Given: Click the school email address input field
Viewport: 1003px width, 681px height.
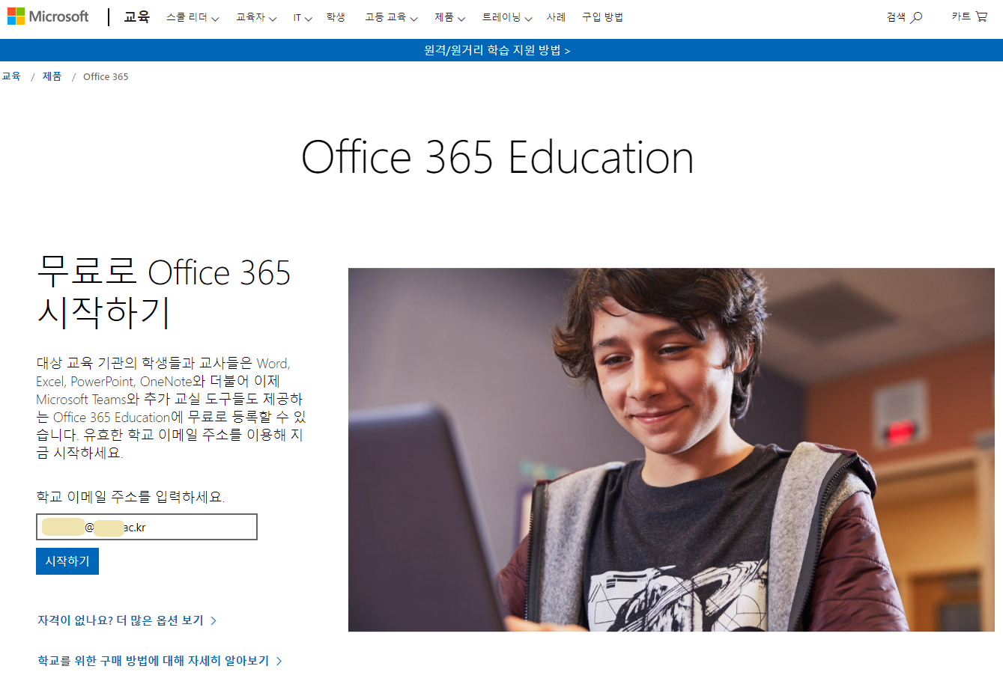Looking at the screenshot, I should point(147,527).
